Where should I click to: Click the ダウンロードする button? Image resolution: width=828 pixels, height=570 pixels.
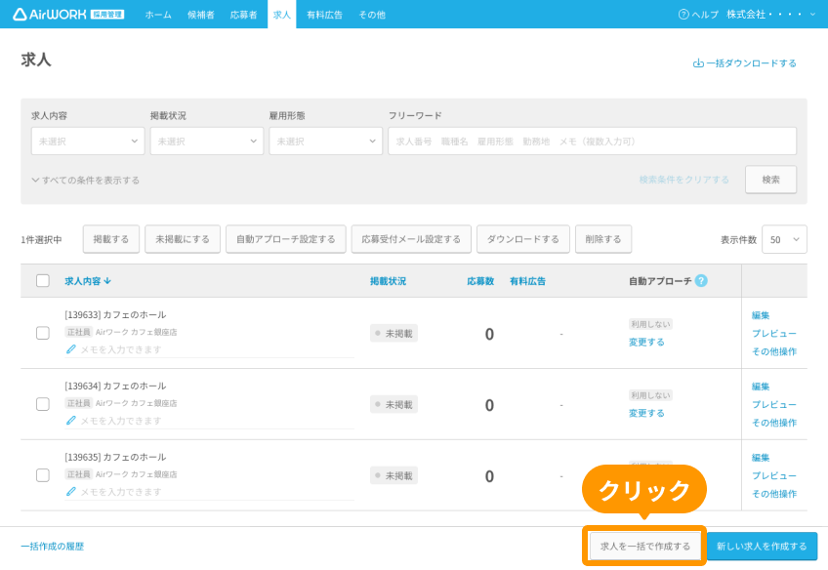(522, 239)
